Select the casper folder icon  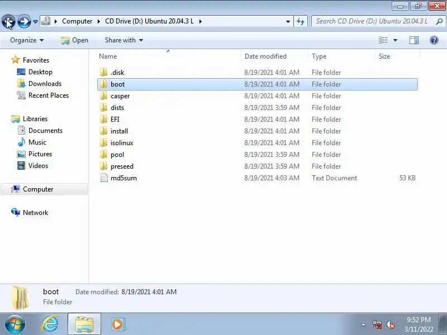pyautogui.click(x=104, y=95)
